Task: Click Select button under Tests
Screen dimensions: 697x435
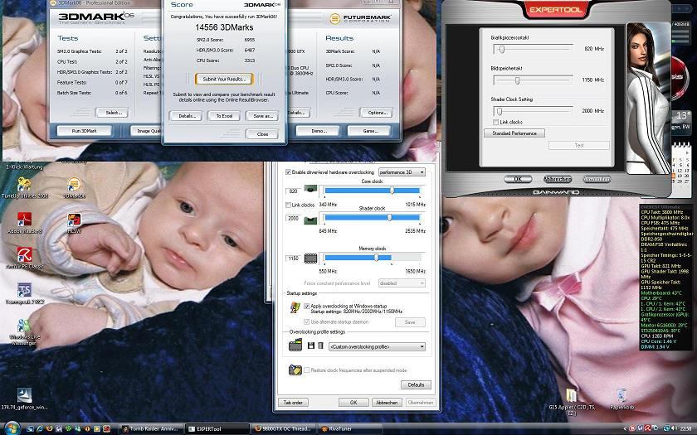Action: (x=112, y=113)
